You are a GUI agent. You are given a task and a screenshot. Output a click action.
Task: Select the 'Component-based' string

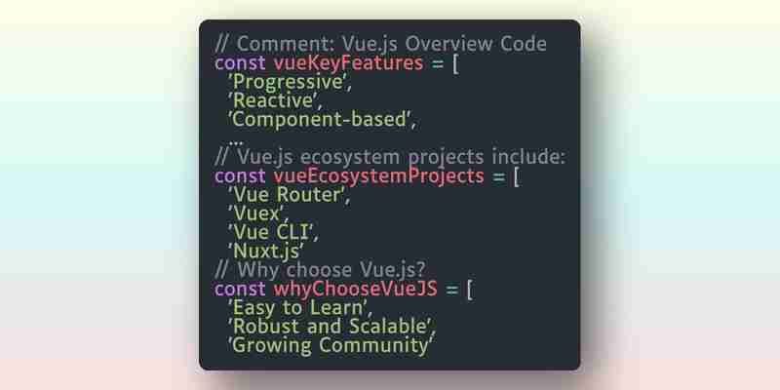tap(318, 120)
